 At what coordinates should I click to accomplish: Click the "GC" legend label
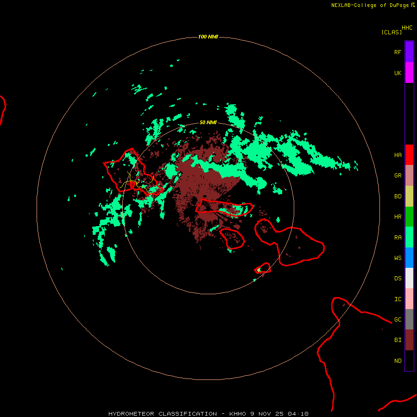pos(398,320)
